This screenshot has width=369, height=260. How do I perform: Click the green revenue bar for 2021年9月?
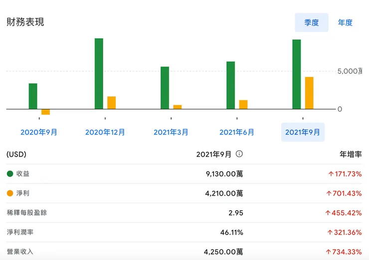pos(297,74)
